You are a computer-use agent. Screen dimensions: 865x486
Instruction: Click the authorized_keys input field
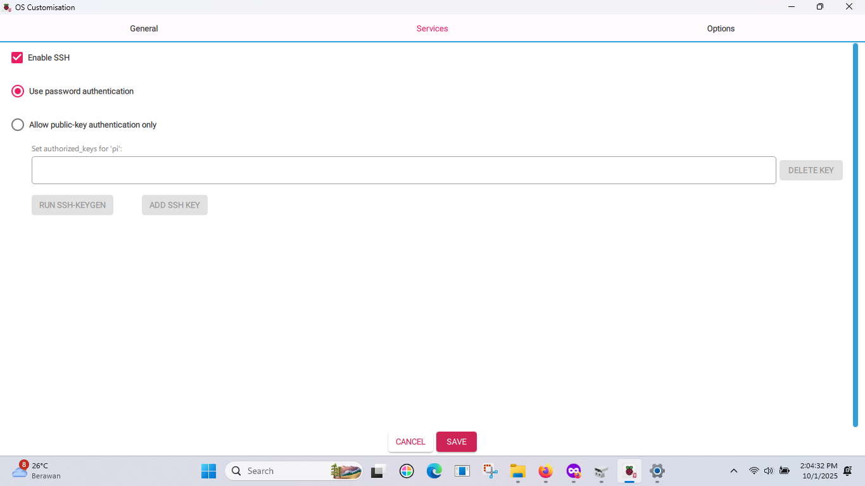click(x=403, y=170)
